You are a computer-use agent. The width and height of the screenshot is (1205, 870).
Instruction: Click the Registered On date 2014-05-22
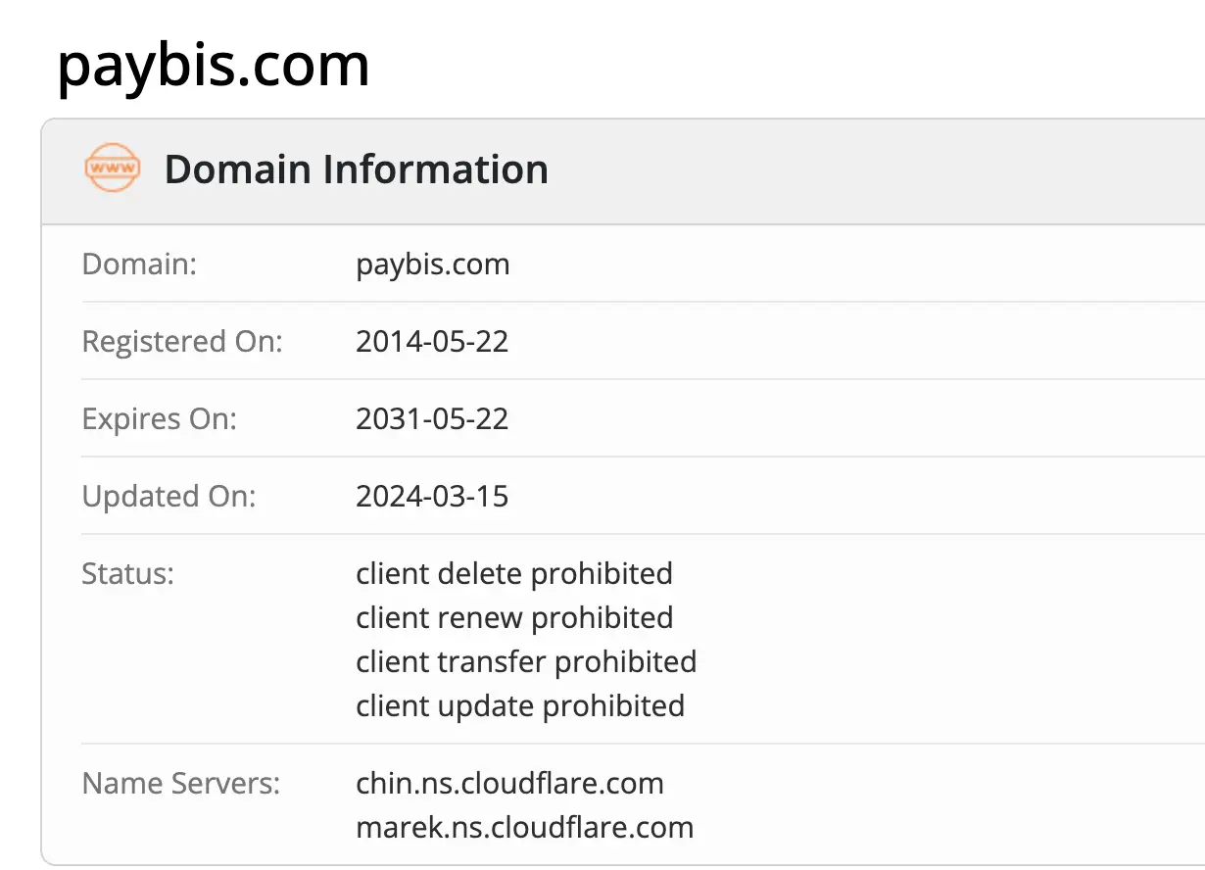coord(432,342)
